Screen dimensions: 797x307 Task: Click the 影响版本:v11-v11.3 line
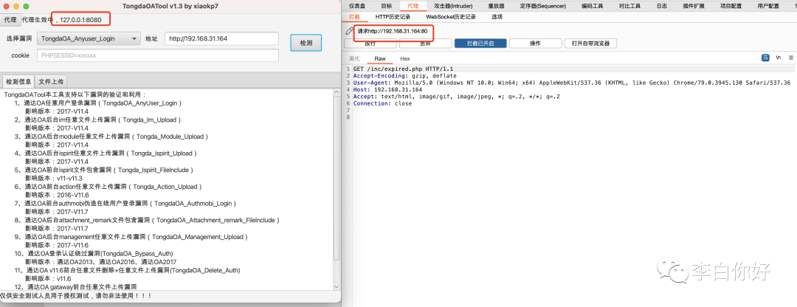click(x=54, y=179)
